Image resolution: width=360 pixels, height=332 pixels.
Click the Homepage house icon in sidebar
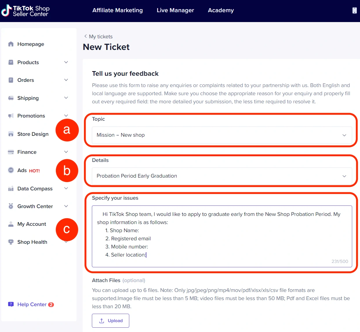(11, 44)
